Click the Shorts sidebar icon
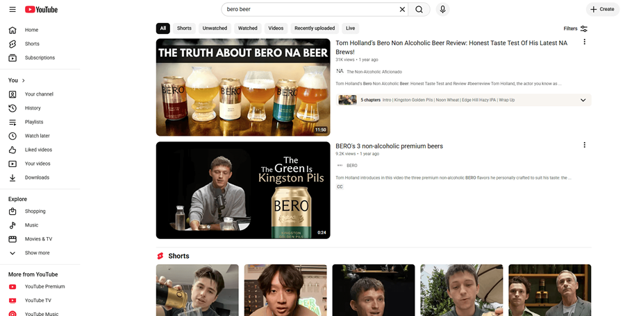Viewport: 625px width, 316px height. 12,44
